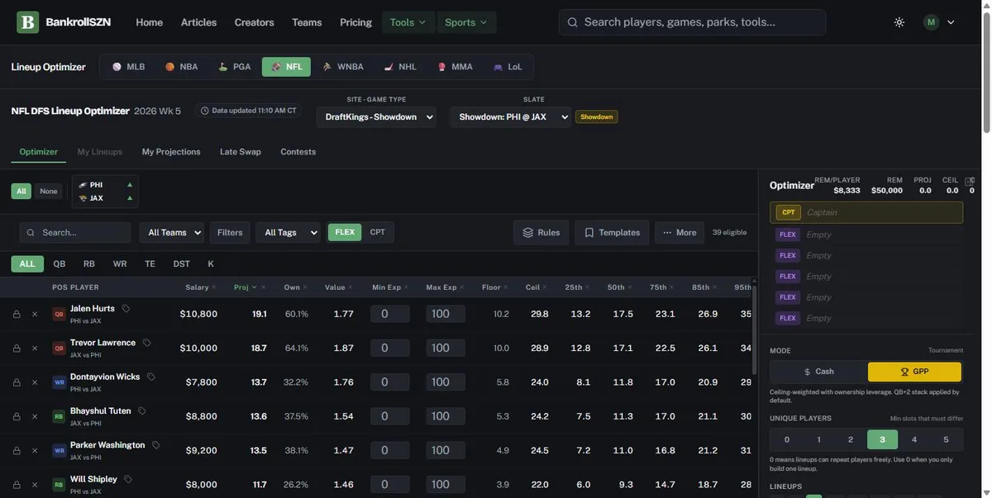Filter players by QB position tab

(x=60, y=264)
